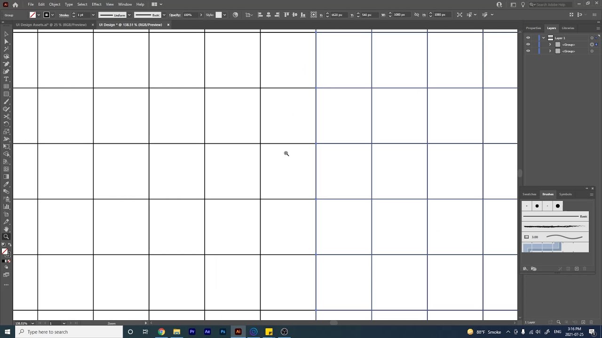The image size is (602, 338).
Task: Click the Stroke label in control bar
Action: click(x=64, y=15)
